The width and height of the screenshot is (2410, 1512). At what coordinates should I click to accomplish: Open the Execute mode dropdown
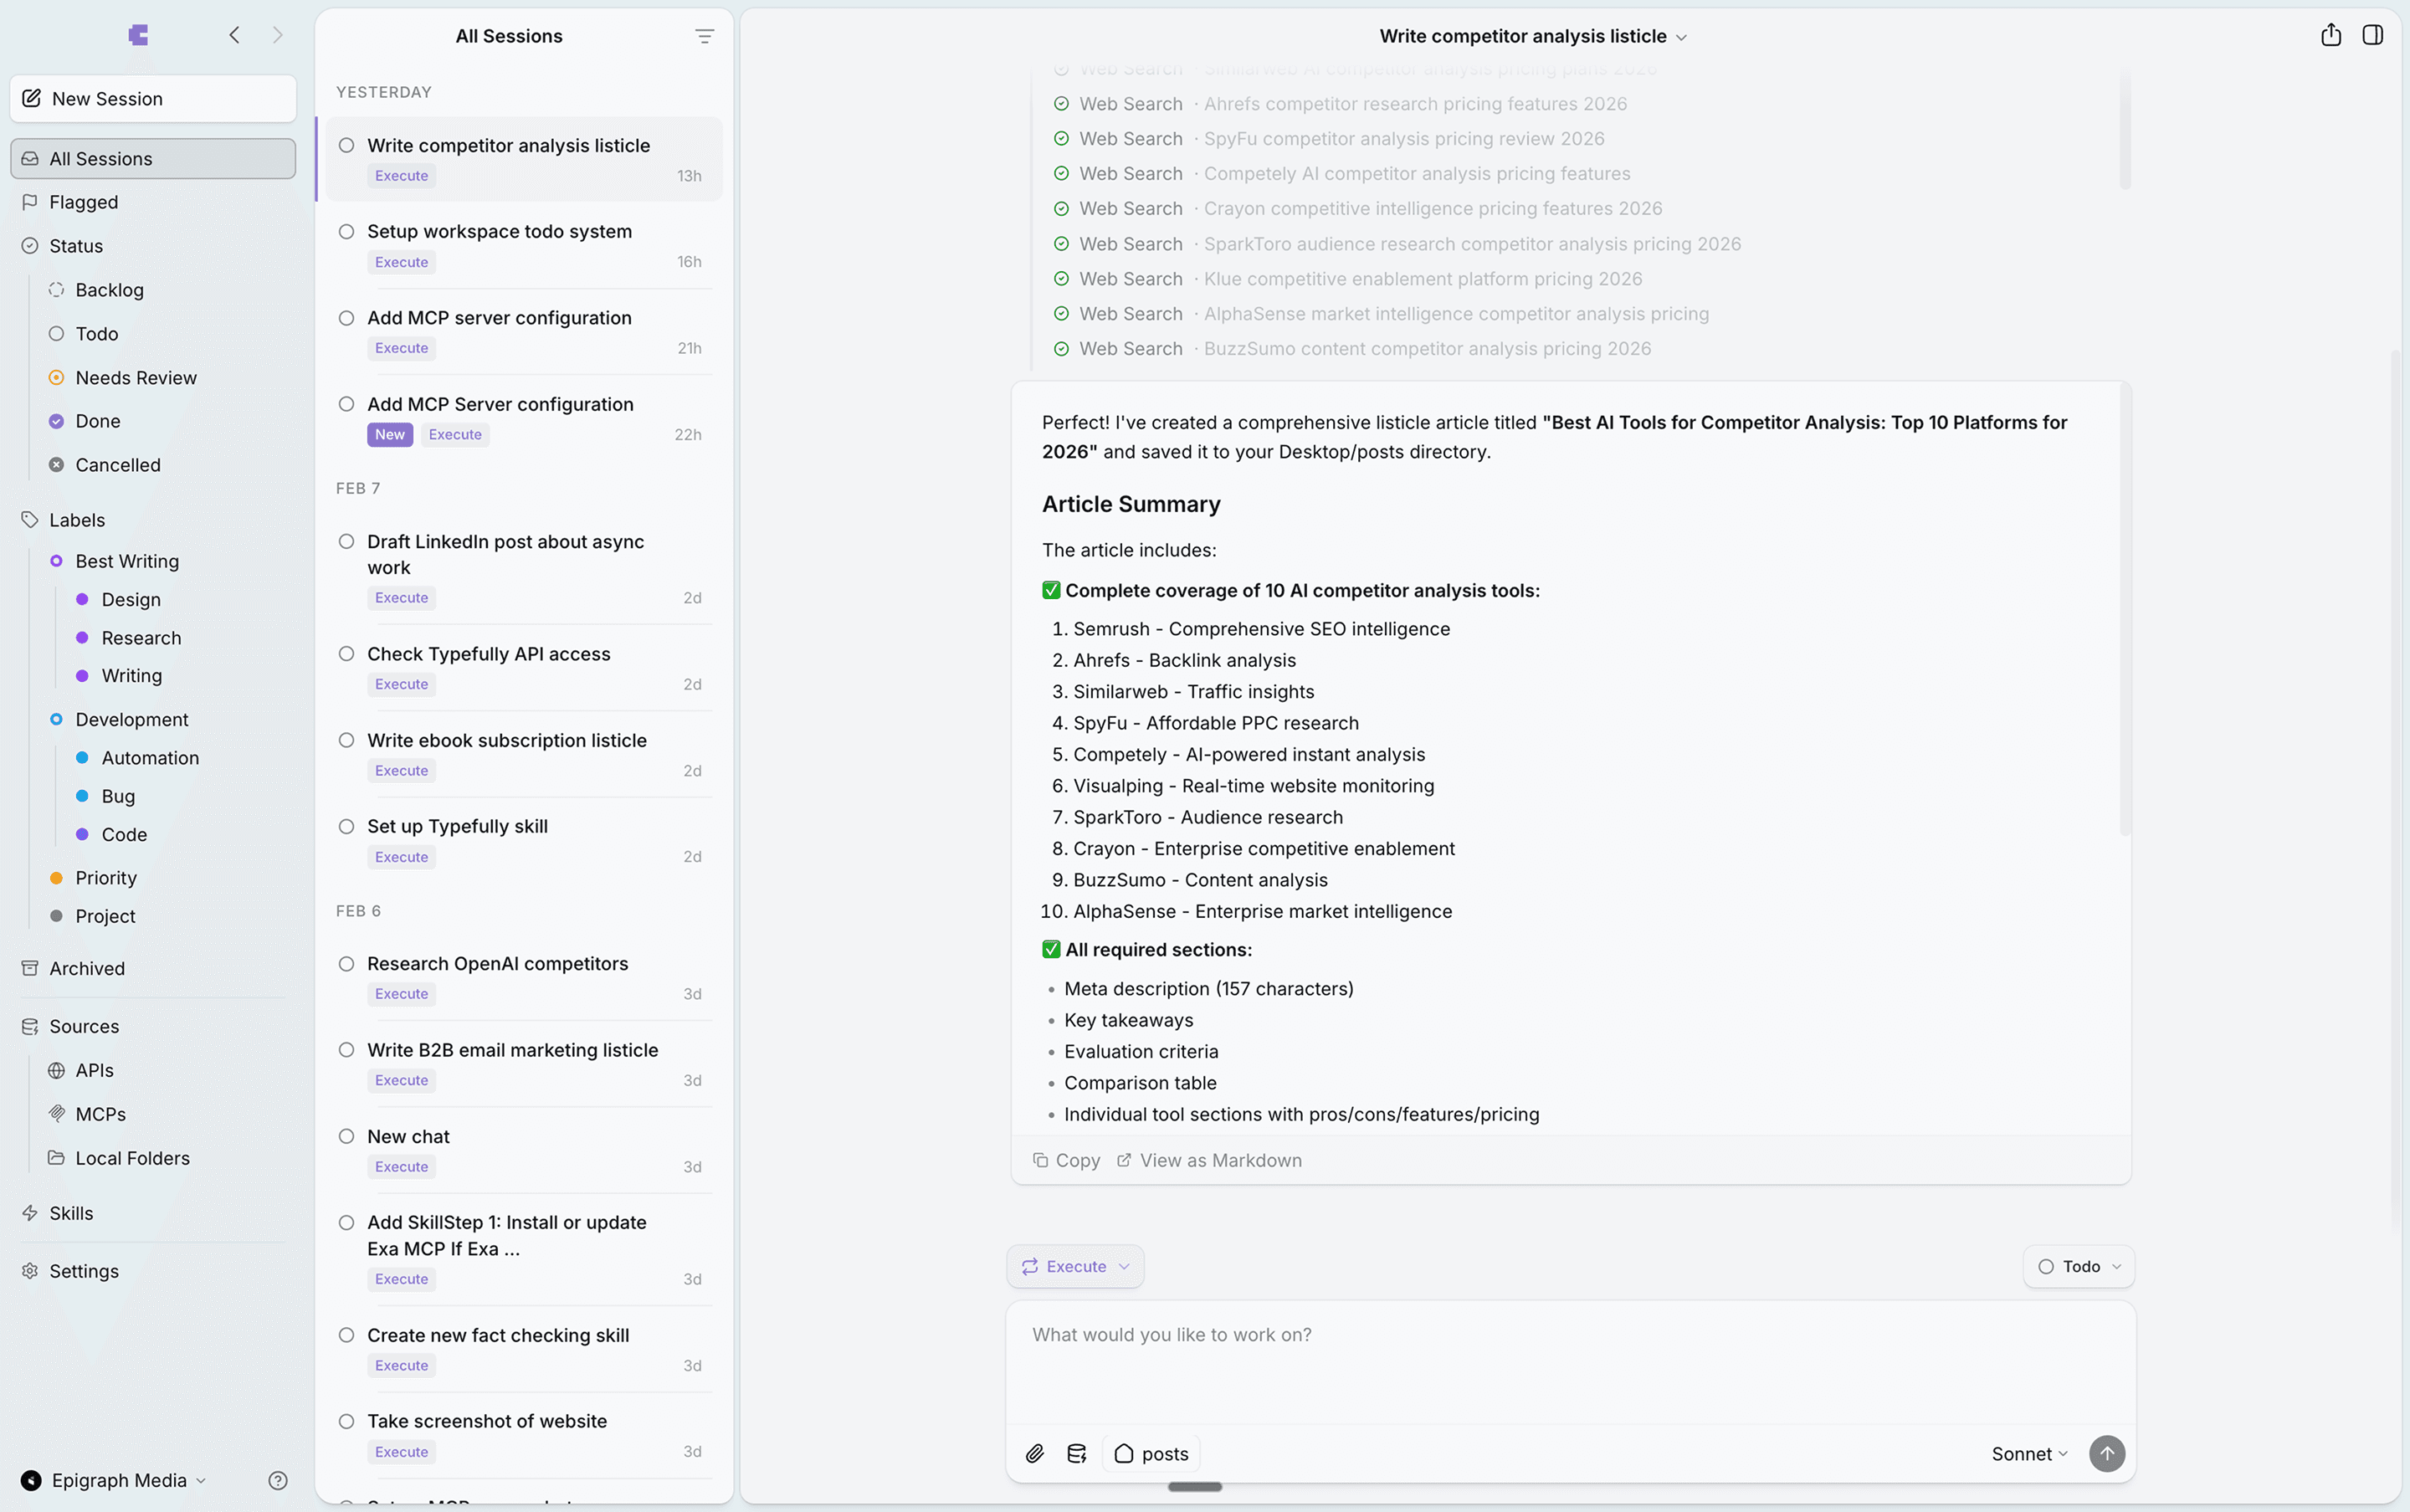(x=1075, y=1266)
